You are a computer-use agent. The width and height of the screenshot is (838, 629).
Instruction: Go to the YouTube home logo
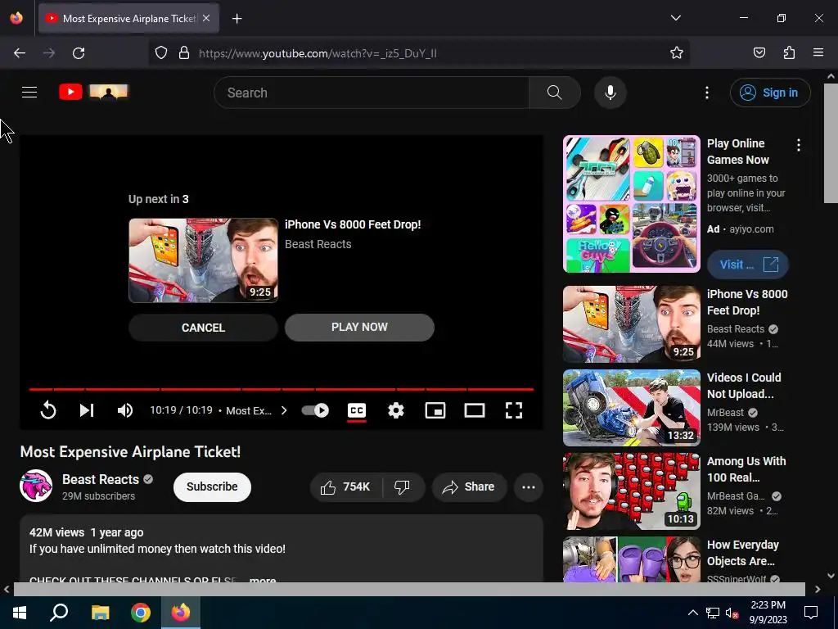pos(93,92)
